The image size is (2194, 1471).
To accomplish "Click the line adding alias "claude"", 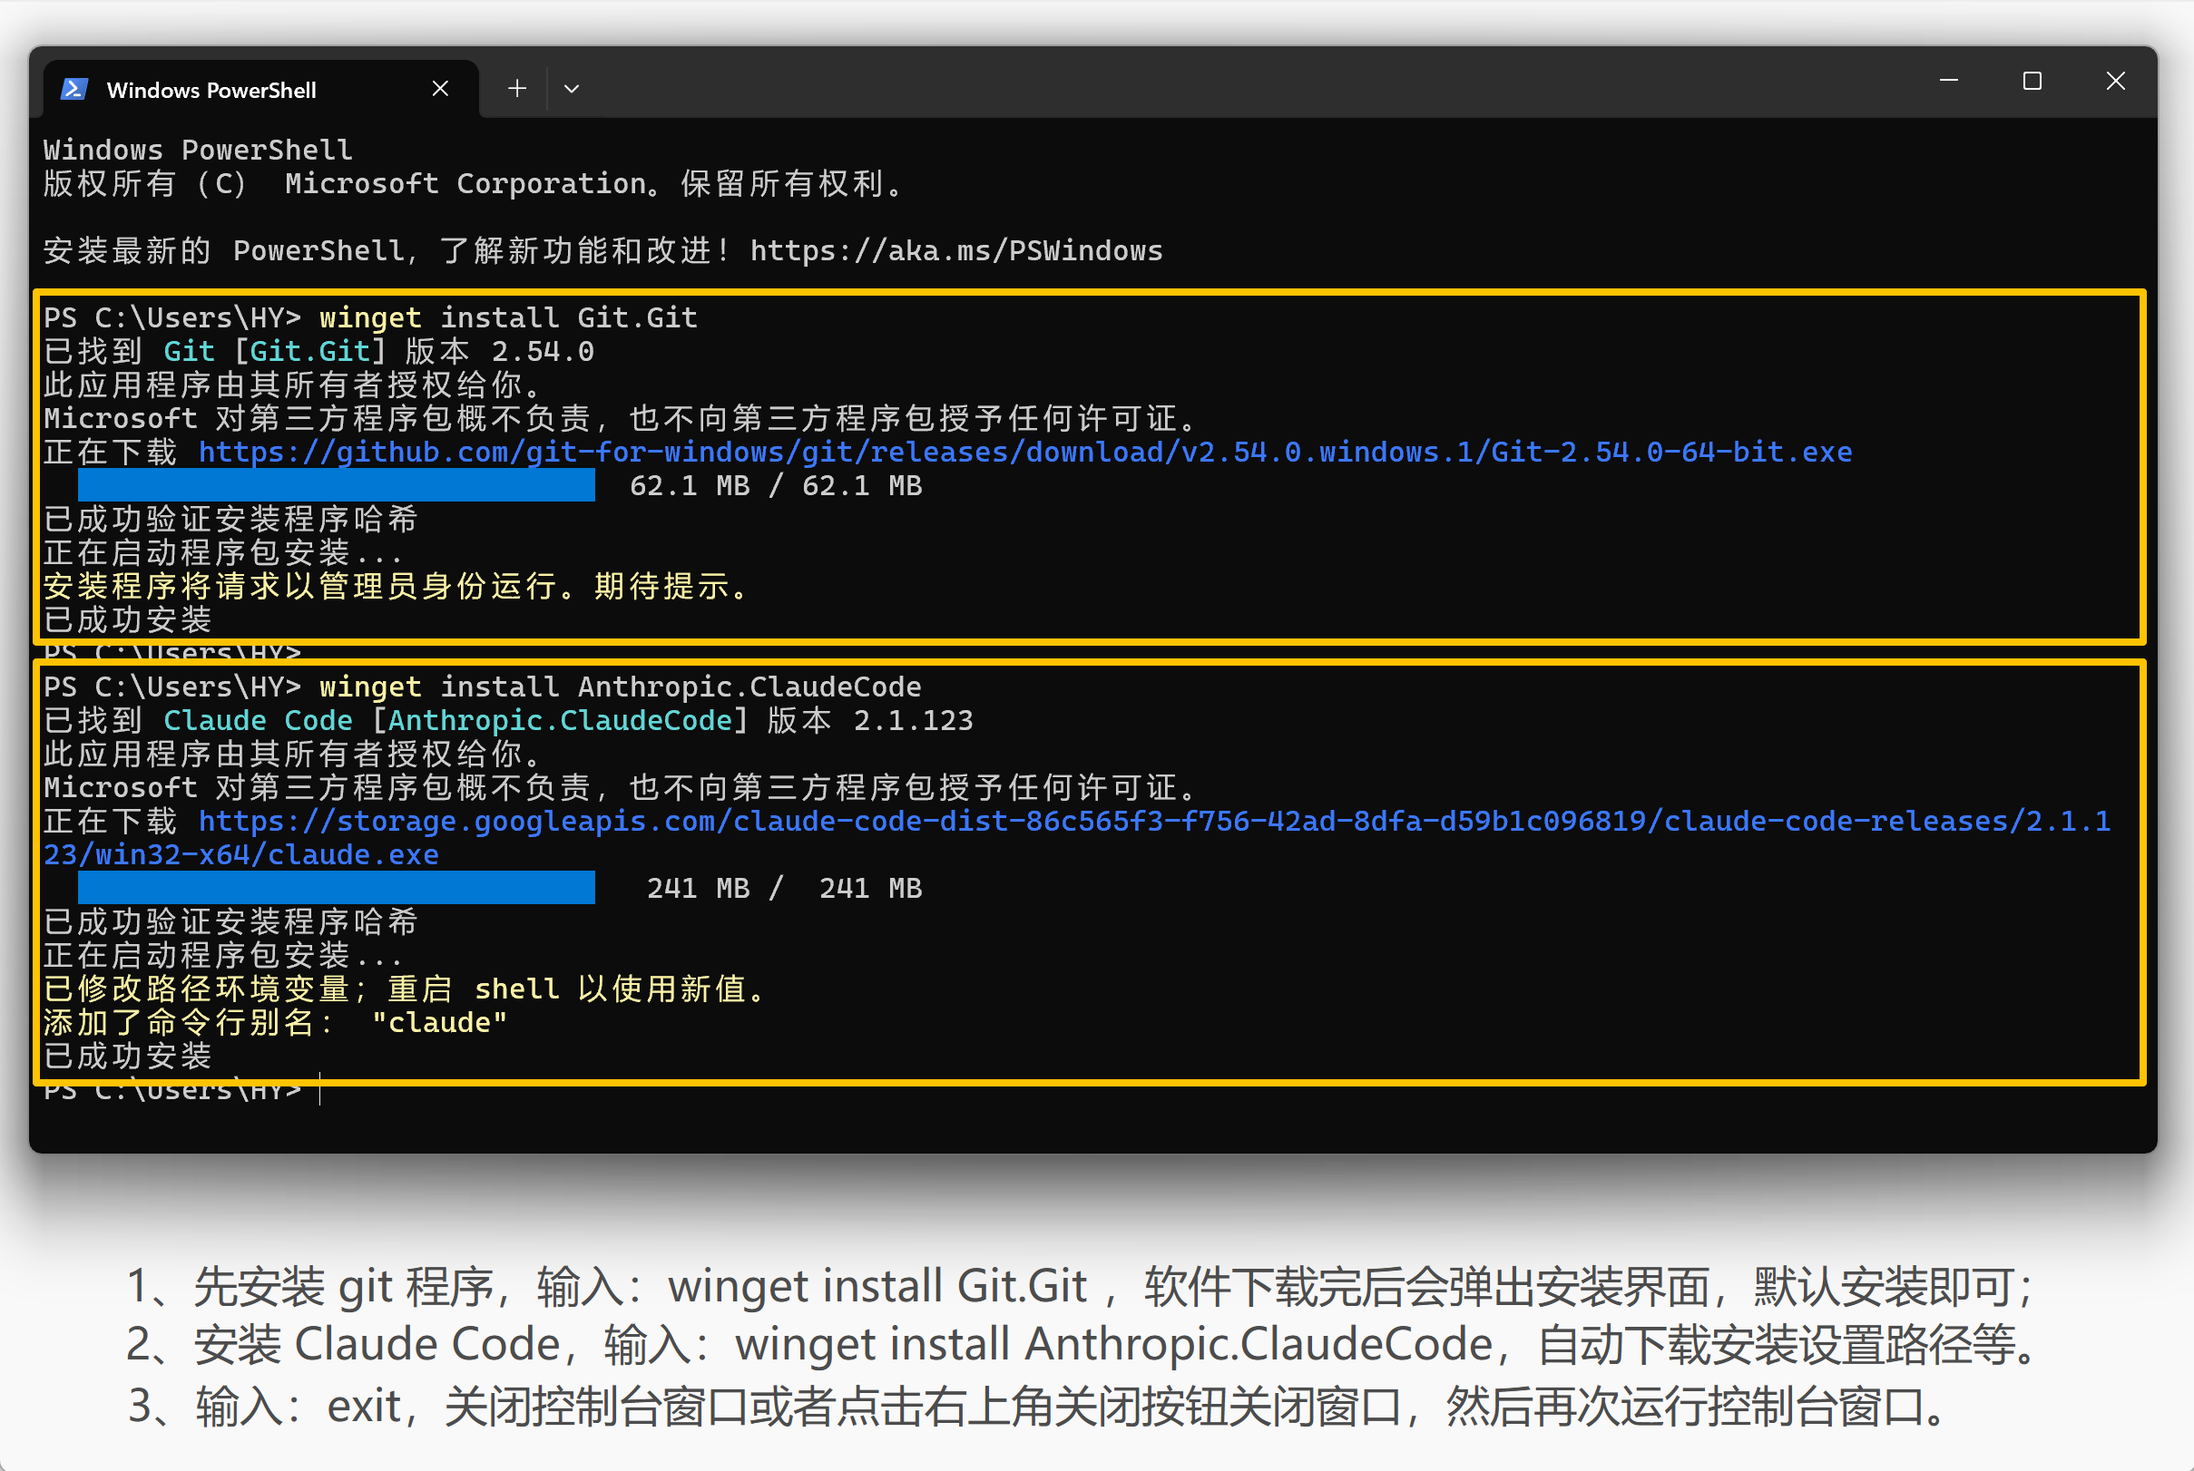I will 275,1023.
